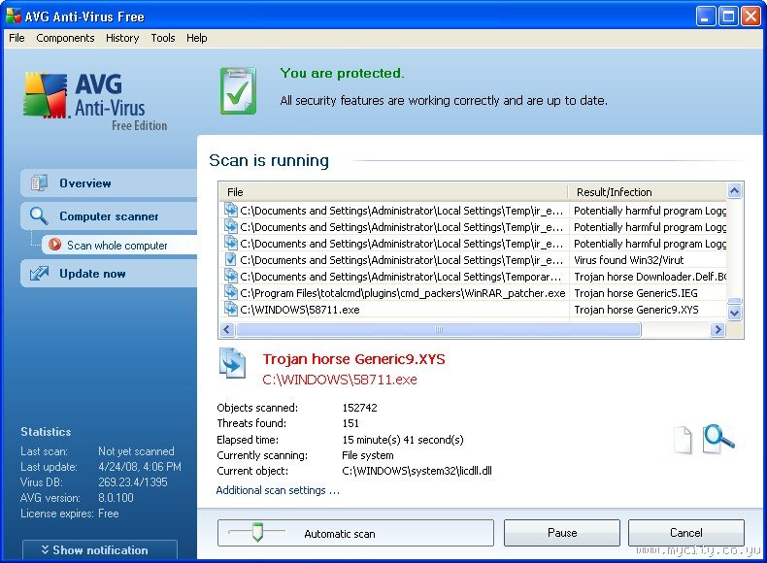Viewport: 767px width, 563px height.
Task: Click red Trojan horse Generic9.XYS heading
Action: point(353,359)
